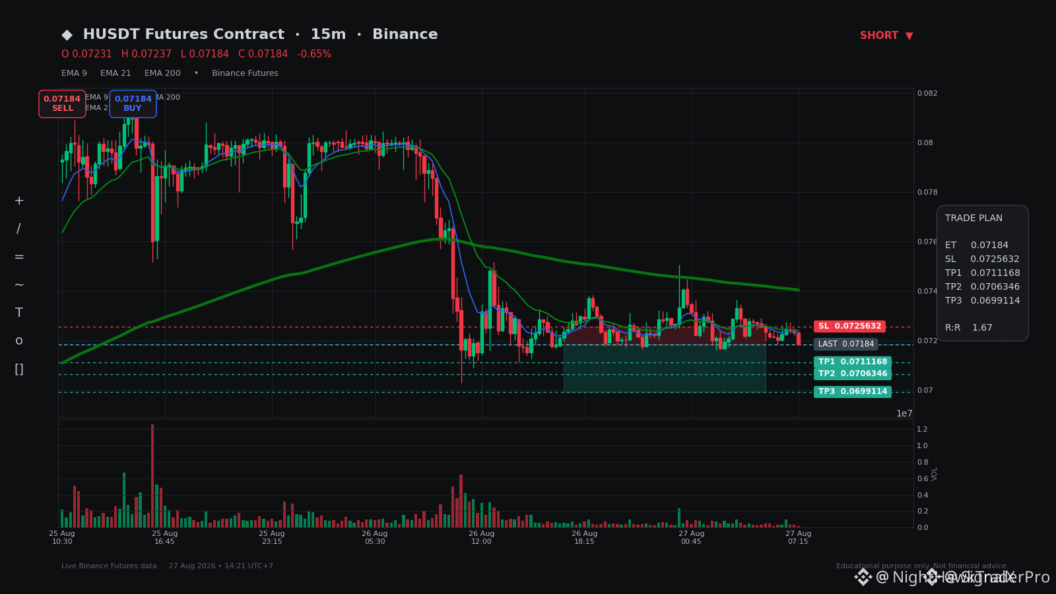
Task: Click the ET 0.07184 row in Trade Plan
Action: 977,245
